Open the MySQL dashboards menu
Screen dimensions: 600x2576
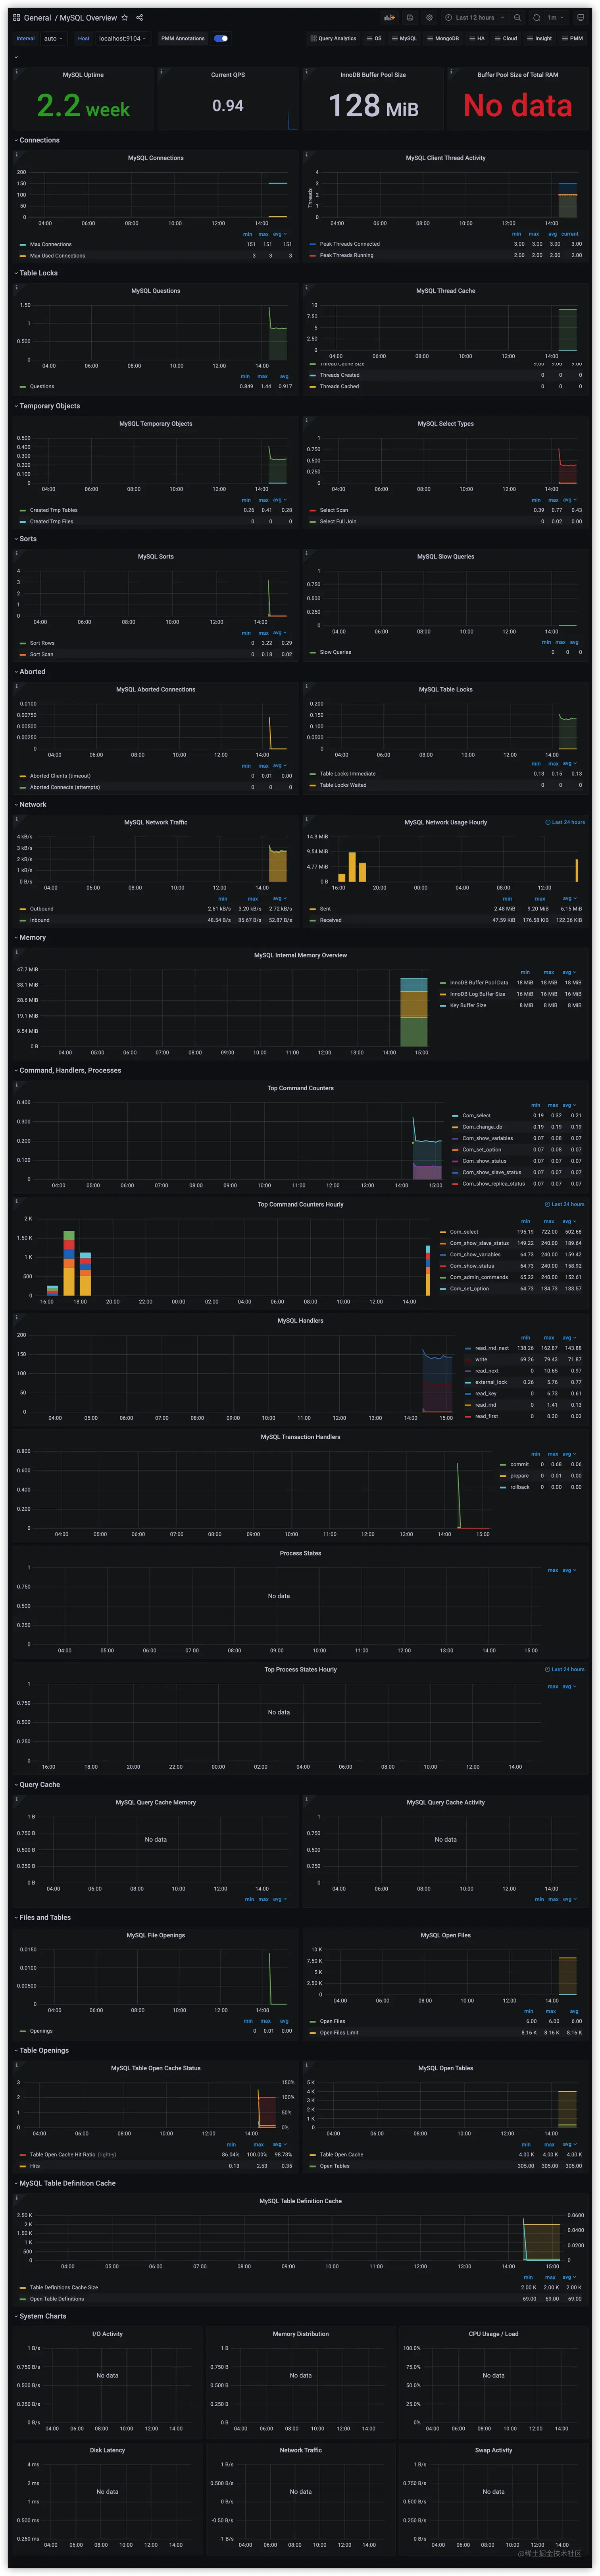pyautogui.click(x=404, y=38)
